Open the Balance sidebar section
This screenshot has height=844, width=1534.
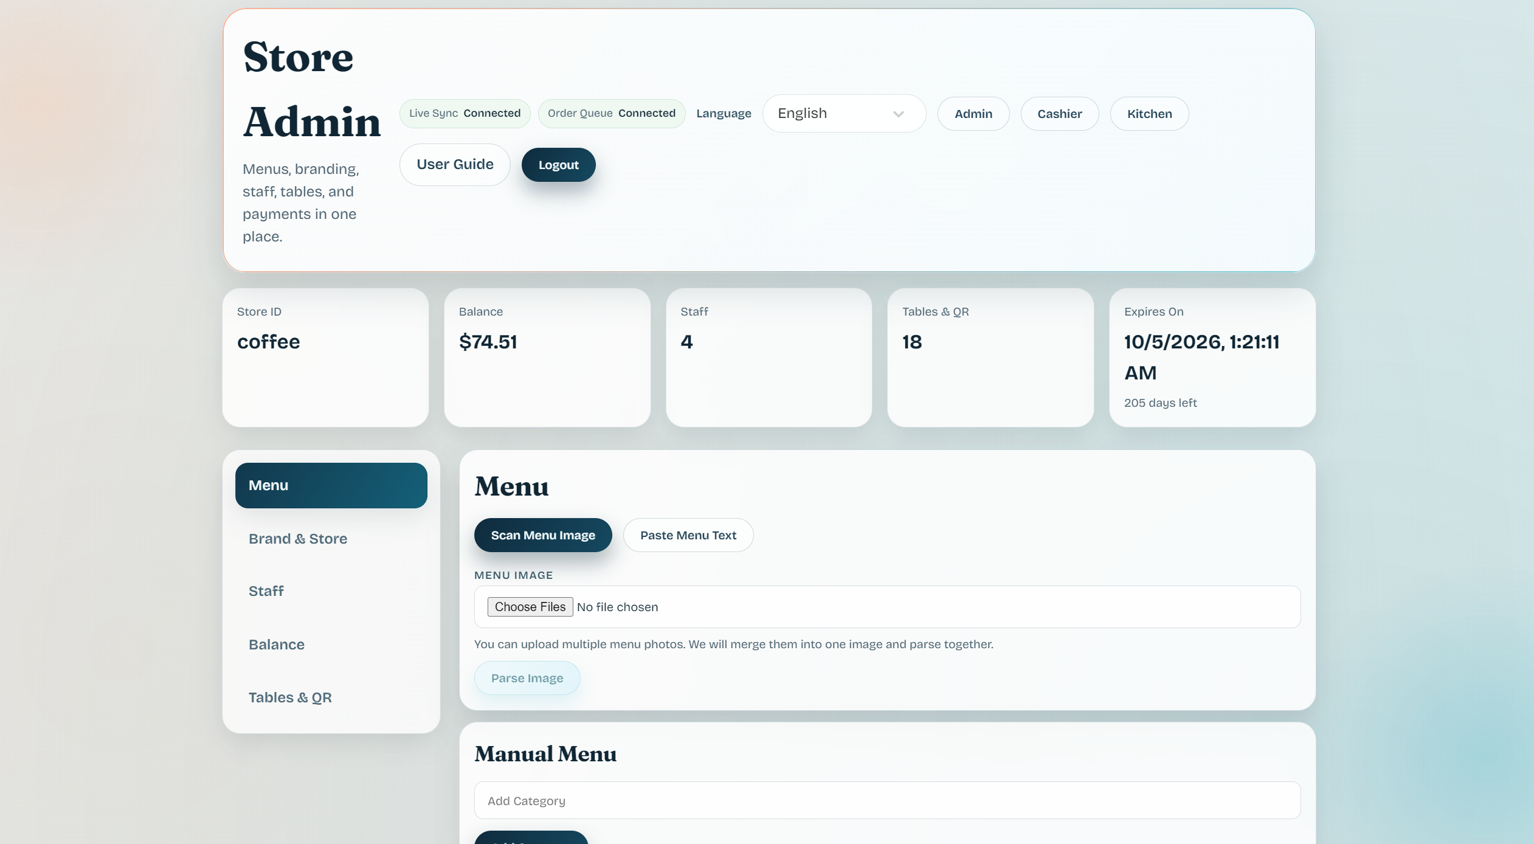pos(331,645)
